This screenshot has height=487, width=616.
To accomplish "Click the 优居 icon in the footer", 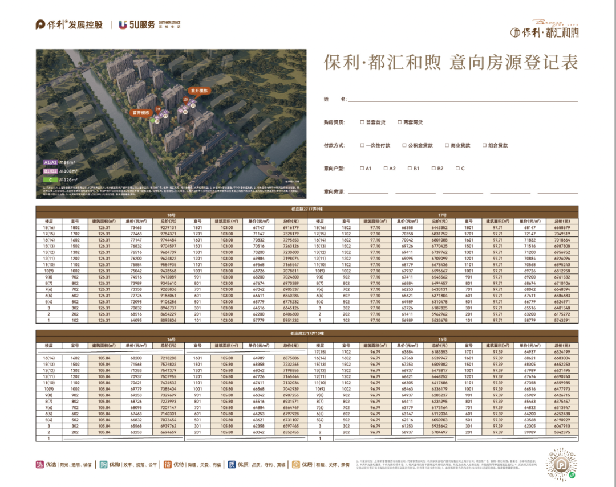I will [x=296, y=464].
